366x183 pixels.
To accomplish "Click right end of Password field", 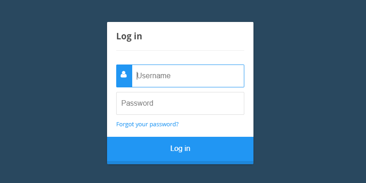I will click(x=238, y=103).
